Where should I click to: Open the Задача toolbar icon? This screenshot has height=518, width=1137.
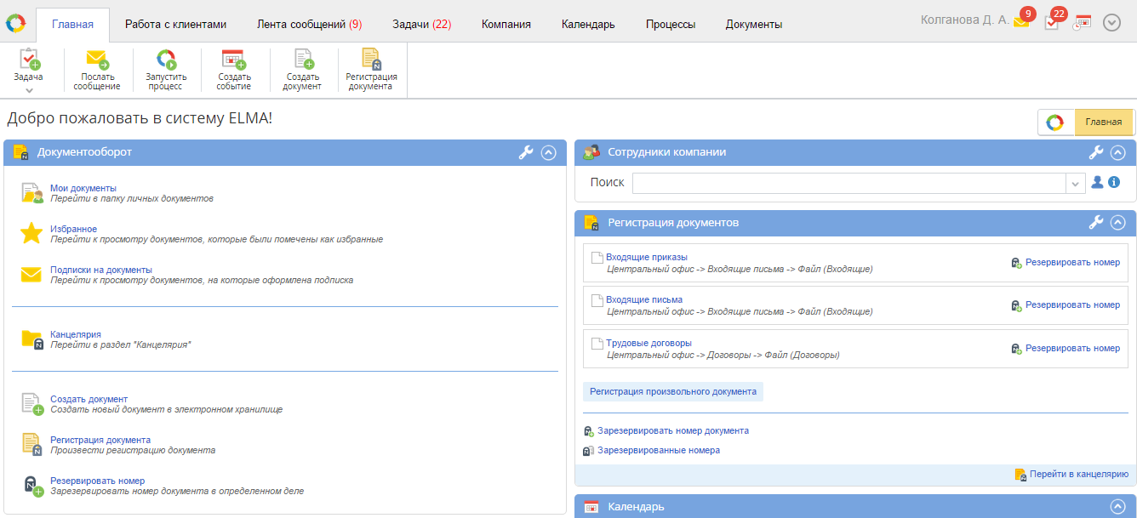29,59
